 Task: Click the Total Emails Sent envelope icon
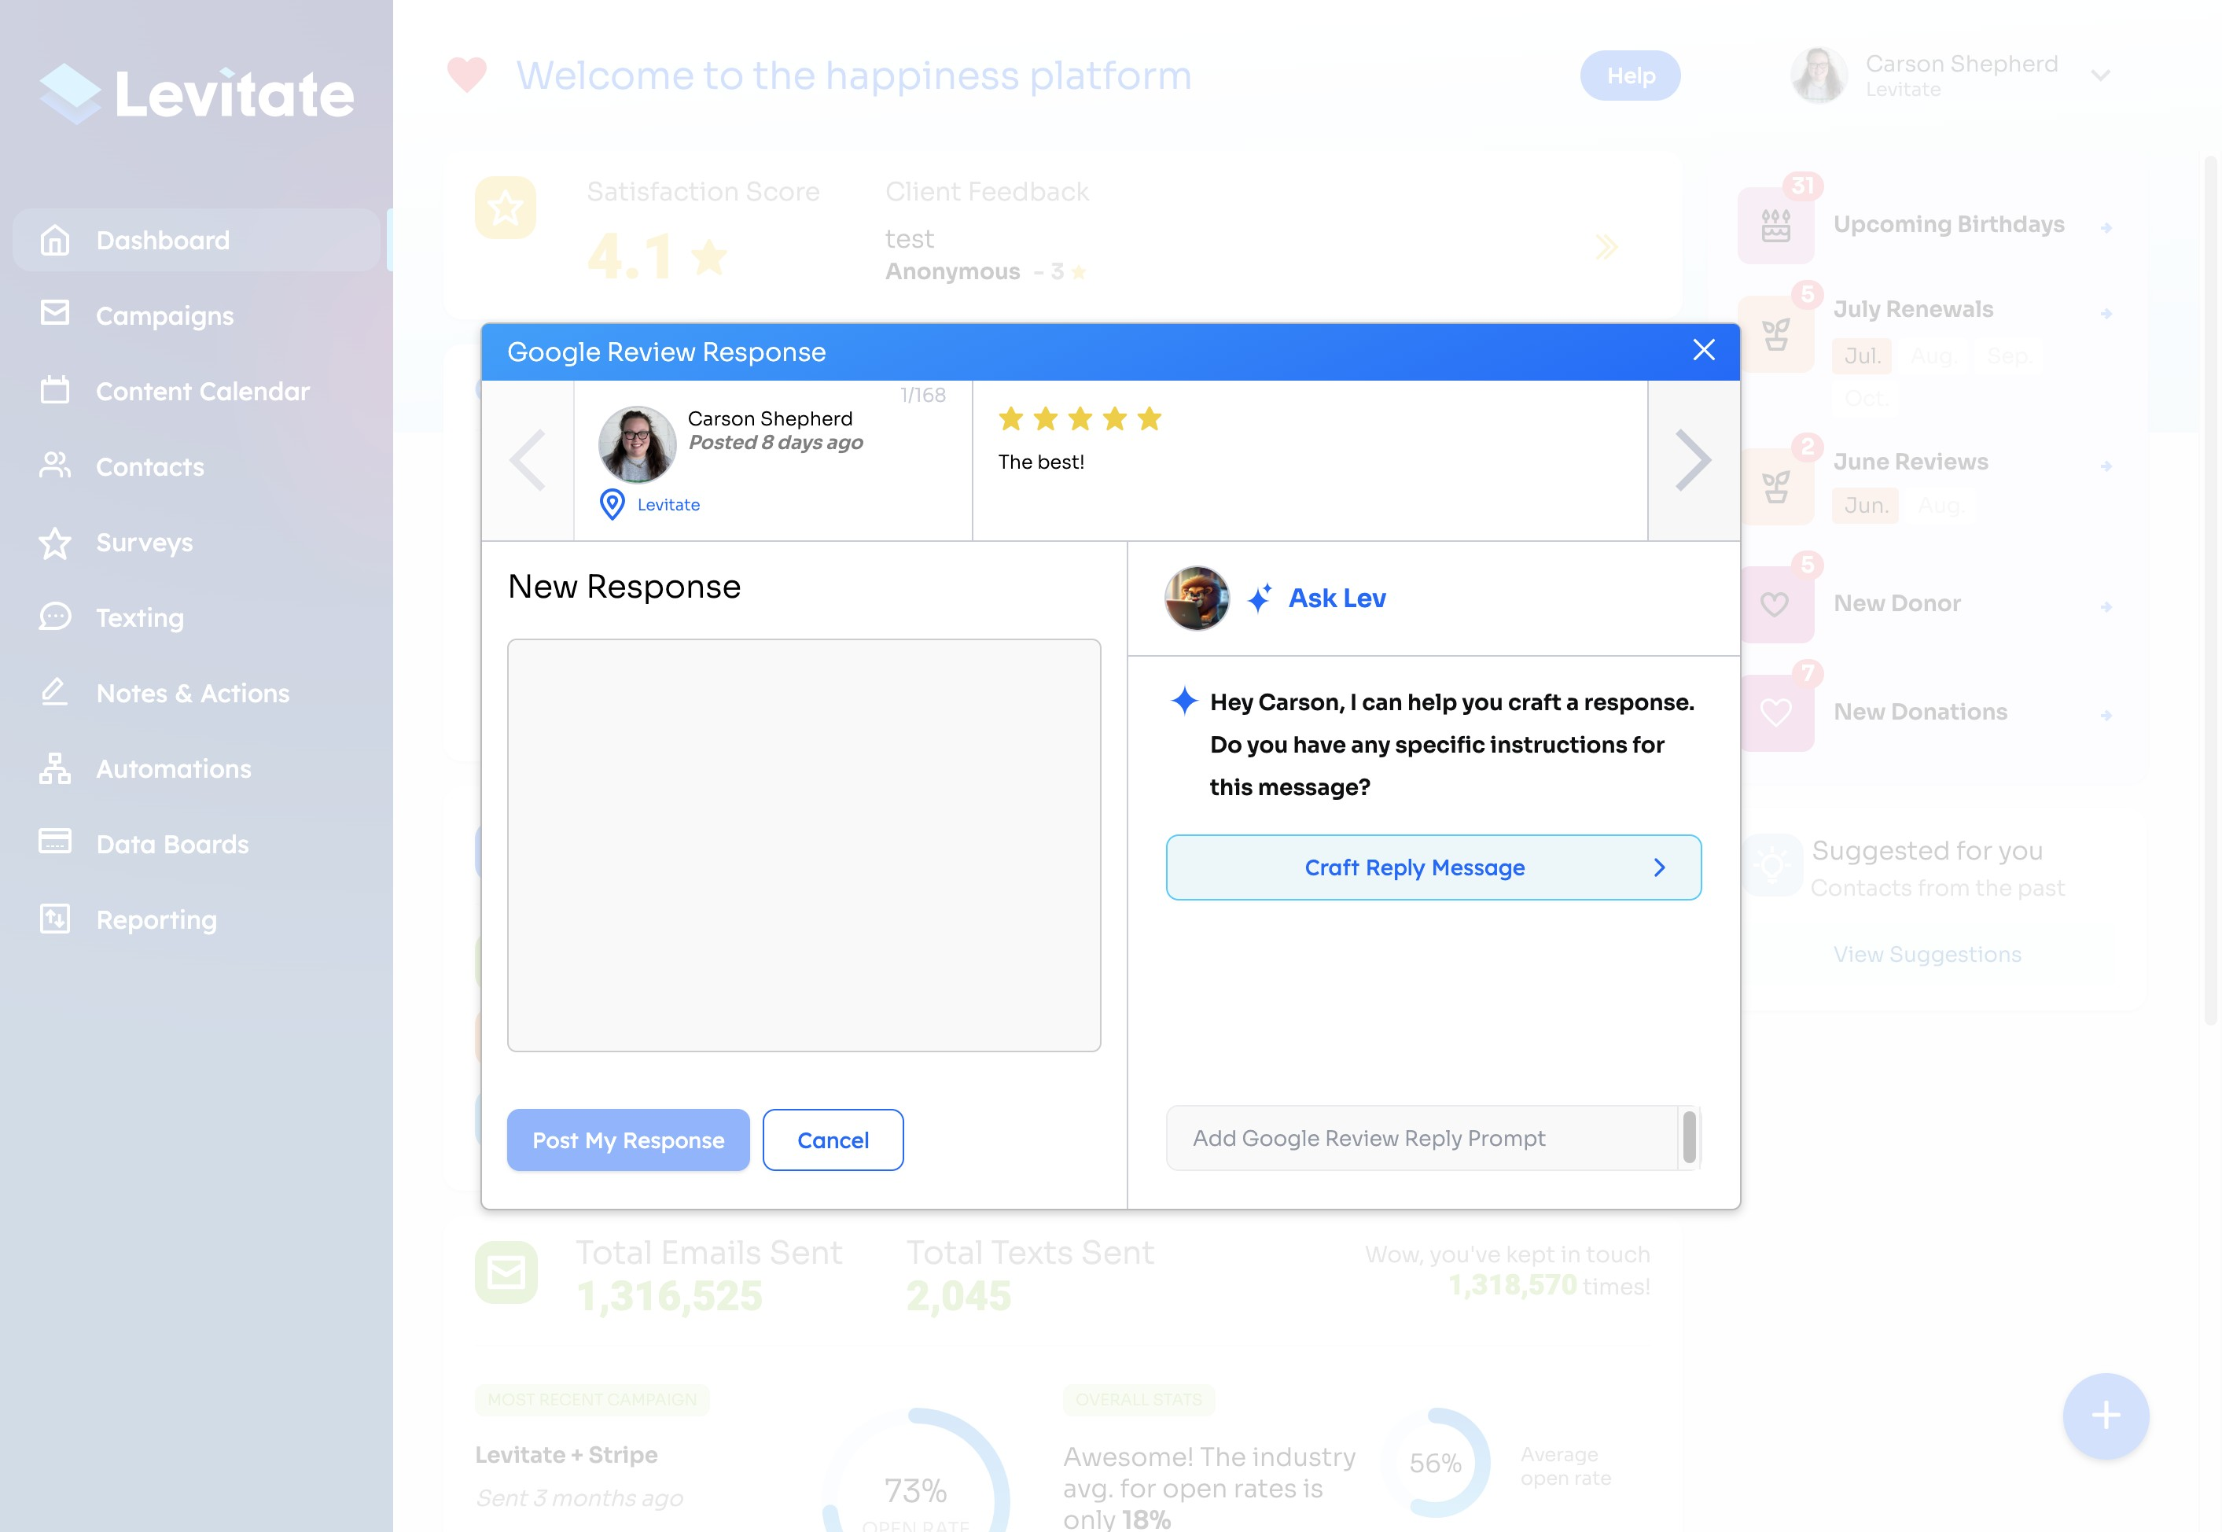coord(506,1272)
